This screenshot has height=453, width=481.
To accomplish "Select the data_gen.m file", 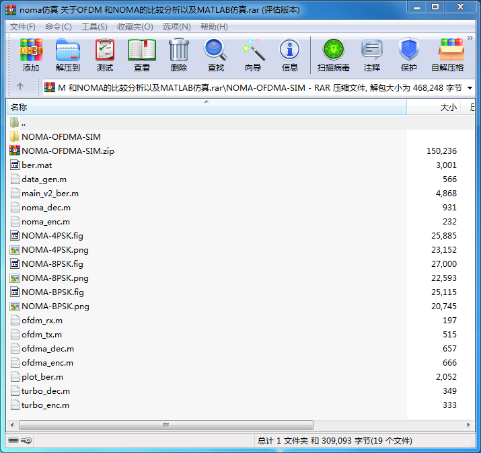I will (x=44, y=179).
